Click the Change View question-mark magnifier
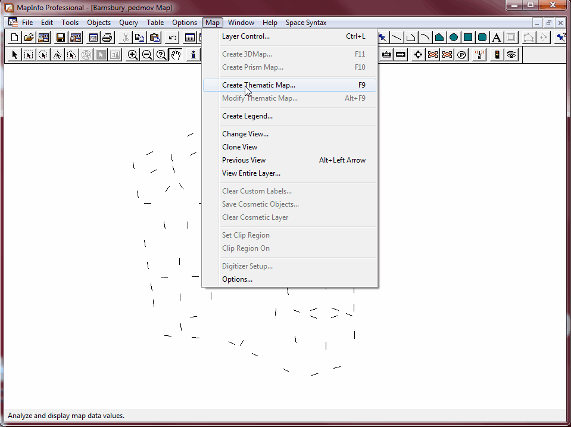 (x=161, y=55)
